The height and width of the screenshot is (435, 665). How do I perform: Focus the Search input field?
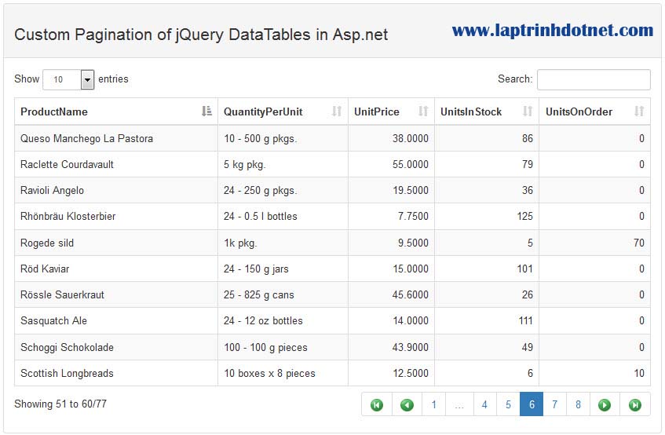(594, 79)
